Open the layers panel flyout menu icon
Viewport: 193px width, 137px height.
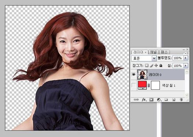coord(187,53)
